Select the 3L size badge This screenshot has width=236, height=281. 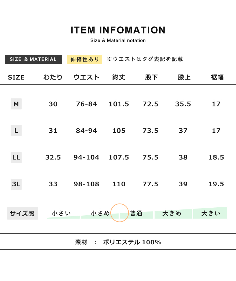pyautogui.click(x=16, y=184)
